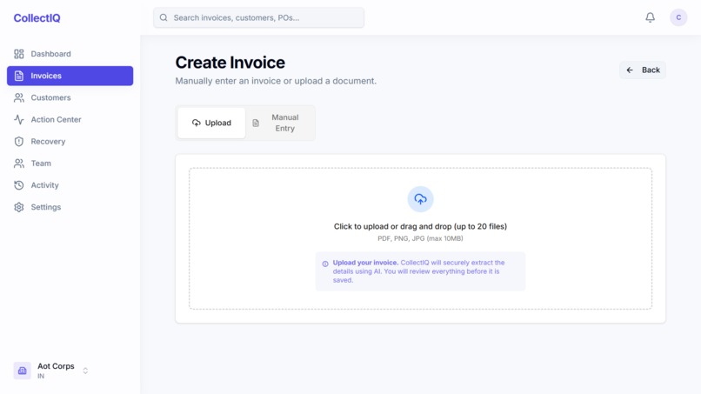Open Settings from the sidebar
Image resolution: width=701 pixels, height=394 pixels.
tap(70, 208)
